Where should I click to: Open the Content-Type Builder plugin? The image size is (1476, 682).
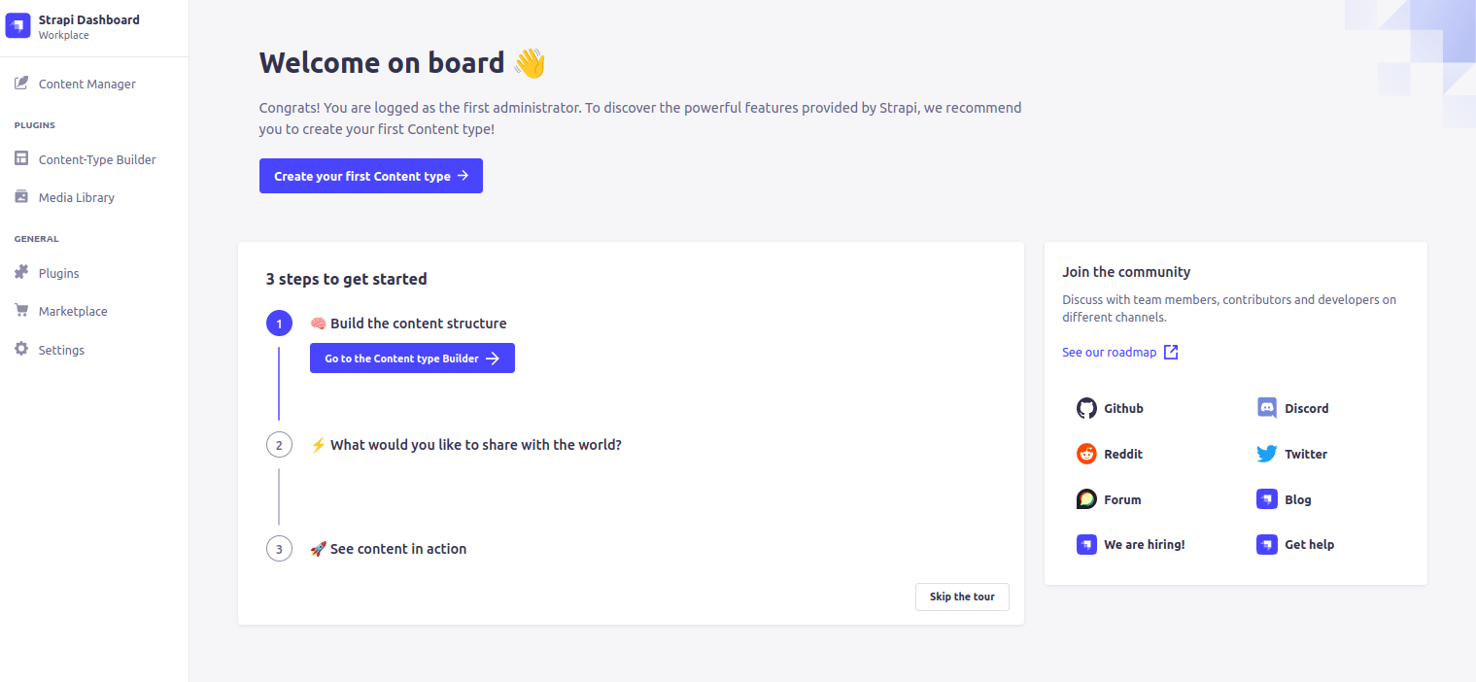coord(96,159)
